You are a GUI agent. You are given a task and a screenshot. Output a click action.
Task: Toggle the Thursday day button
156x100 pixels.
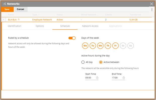pyautogui.click(x=108, y=46)
